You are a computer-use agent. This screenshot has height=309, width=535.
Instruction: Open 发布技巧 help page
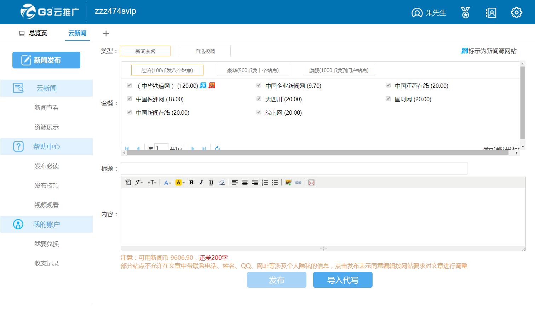pos(47,185)
